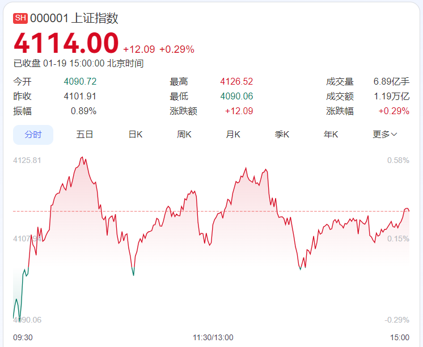The width and height of the screenshot is (423, 347).
Task: Click the 09:30 market open time label
Action: point(23,337)
